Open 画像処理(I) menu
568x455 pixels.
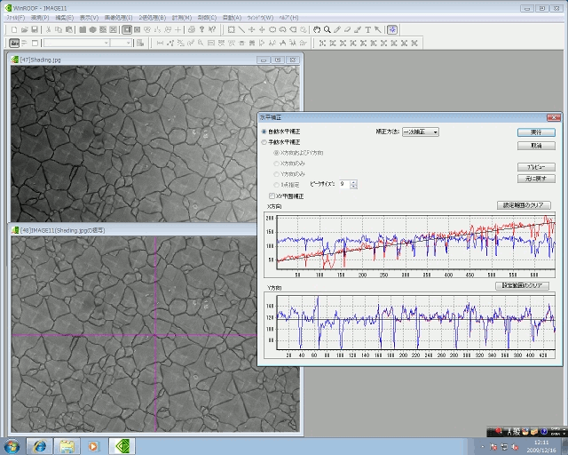[118, 18]
